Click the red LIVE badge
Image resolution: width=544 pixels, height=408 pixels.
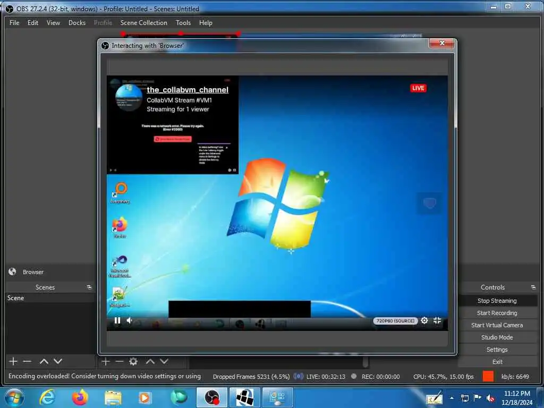click(418, 88)
